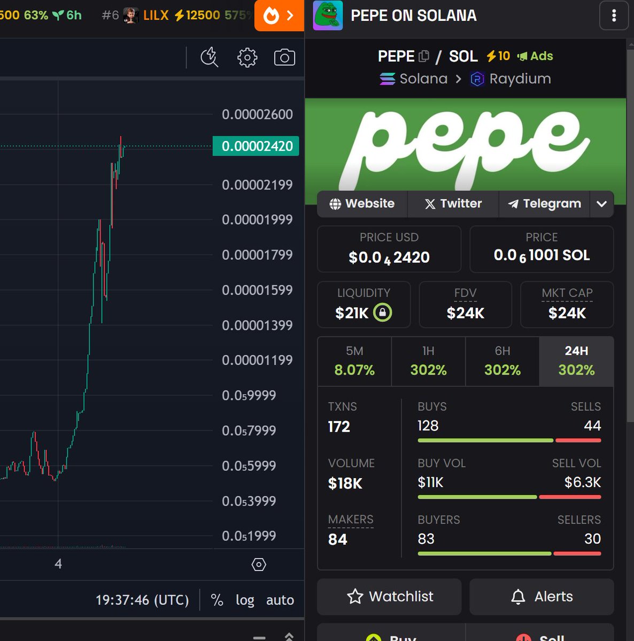Click the double-chevron collapse icon below chart
The height and width of the screenshot is (641, 634).
[x=289, y=636]
